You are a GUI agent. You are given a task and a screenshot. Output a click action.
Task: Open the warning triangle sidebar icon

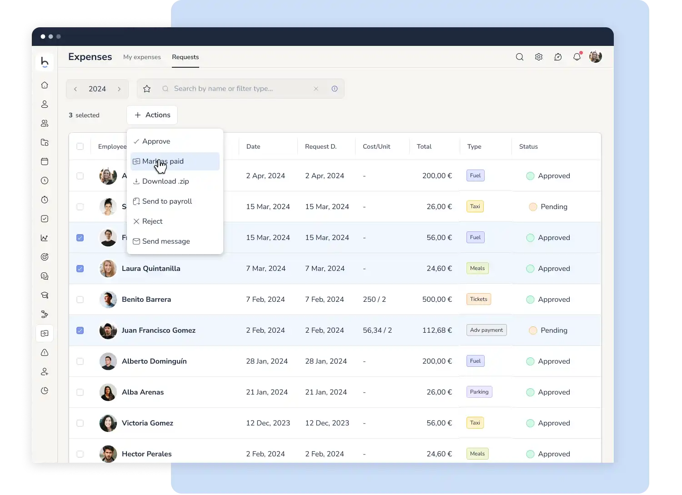coord(45,352)
